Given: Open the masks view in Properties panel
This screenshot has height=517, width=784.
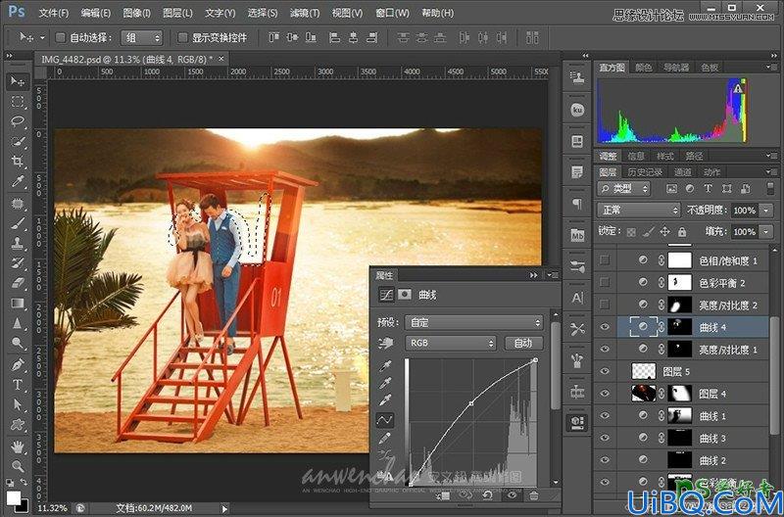Looking at the screenshot, I should (405, 295).
